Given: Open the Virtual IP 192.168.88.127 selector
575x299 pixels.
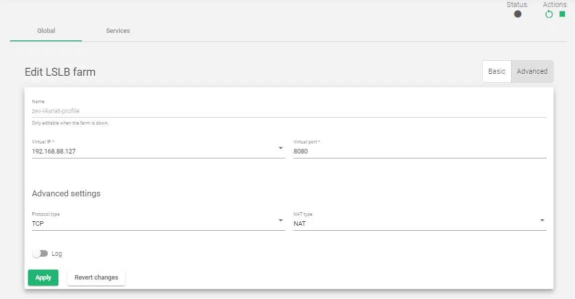Looking at the screenshot, I should [155, 151].
